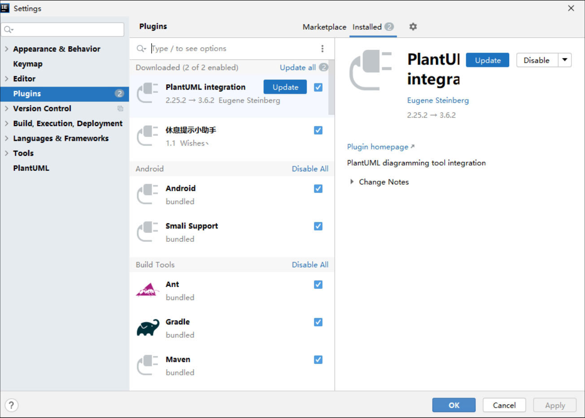Click the Gradle elephant icon
This screenshot has width=585, height=418.
(148, 328)
